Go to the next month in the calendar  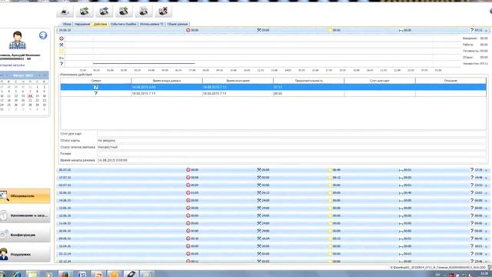[x=39, y=75]
